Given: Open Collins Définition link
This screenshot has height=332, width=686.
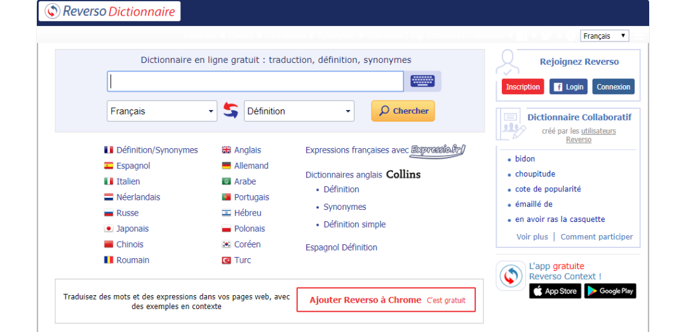Looking at the screenshot, I should point(341,190).
